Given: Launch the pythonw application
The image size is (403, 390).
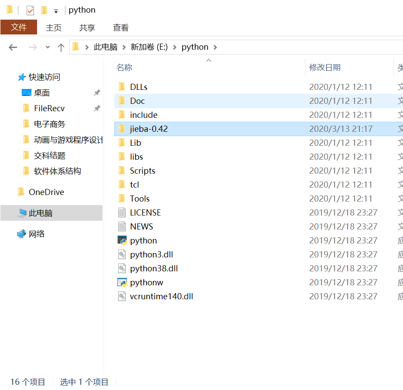Looking at the screenshot, I should point(145,282).
